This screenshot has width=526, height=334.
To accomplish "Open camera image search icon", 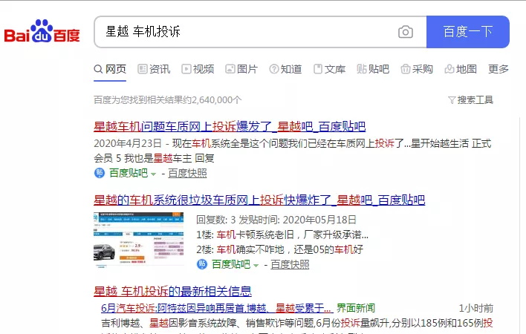I will coord(405,32).
